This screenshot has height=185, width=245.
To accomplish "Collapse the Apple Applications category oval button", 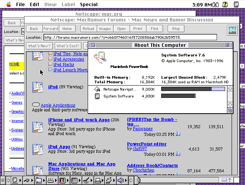I will (x=36, y=104).
